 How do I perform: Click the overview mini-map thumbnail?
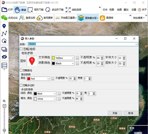tap(138, 130)
